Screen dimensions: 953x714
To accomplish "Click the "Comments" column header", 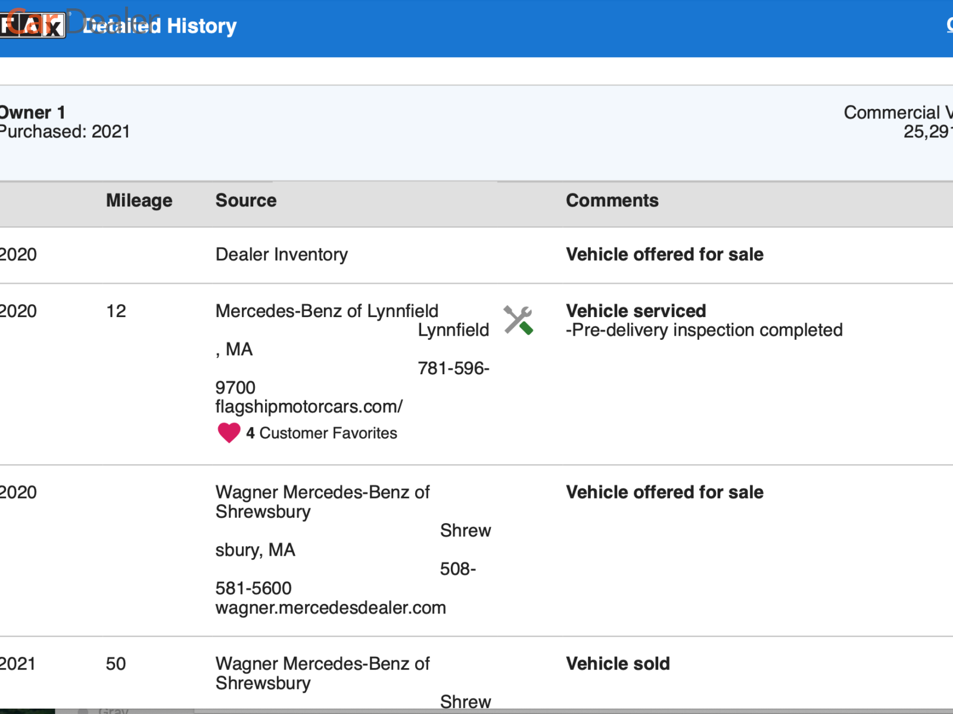I will click(x=612, y=201).
